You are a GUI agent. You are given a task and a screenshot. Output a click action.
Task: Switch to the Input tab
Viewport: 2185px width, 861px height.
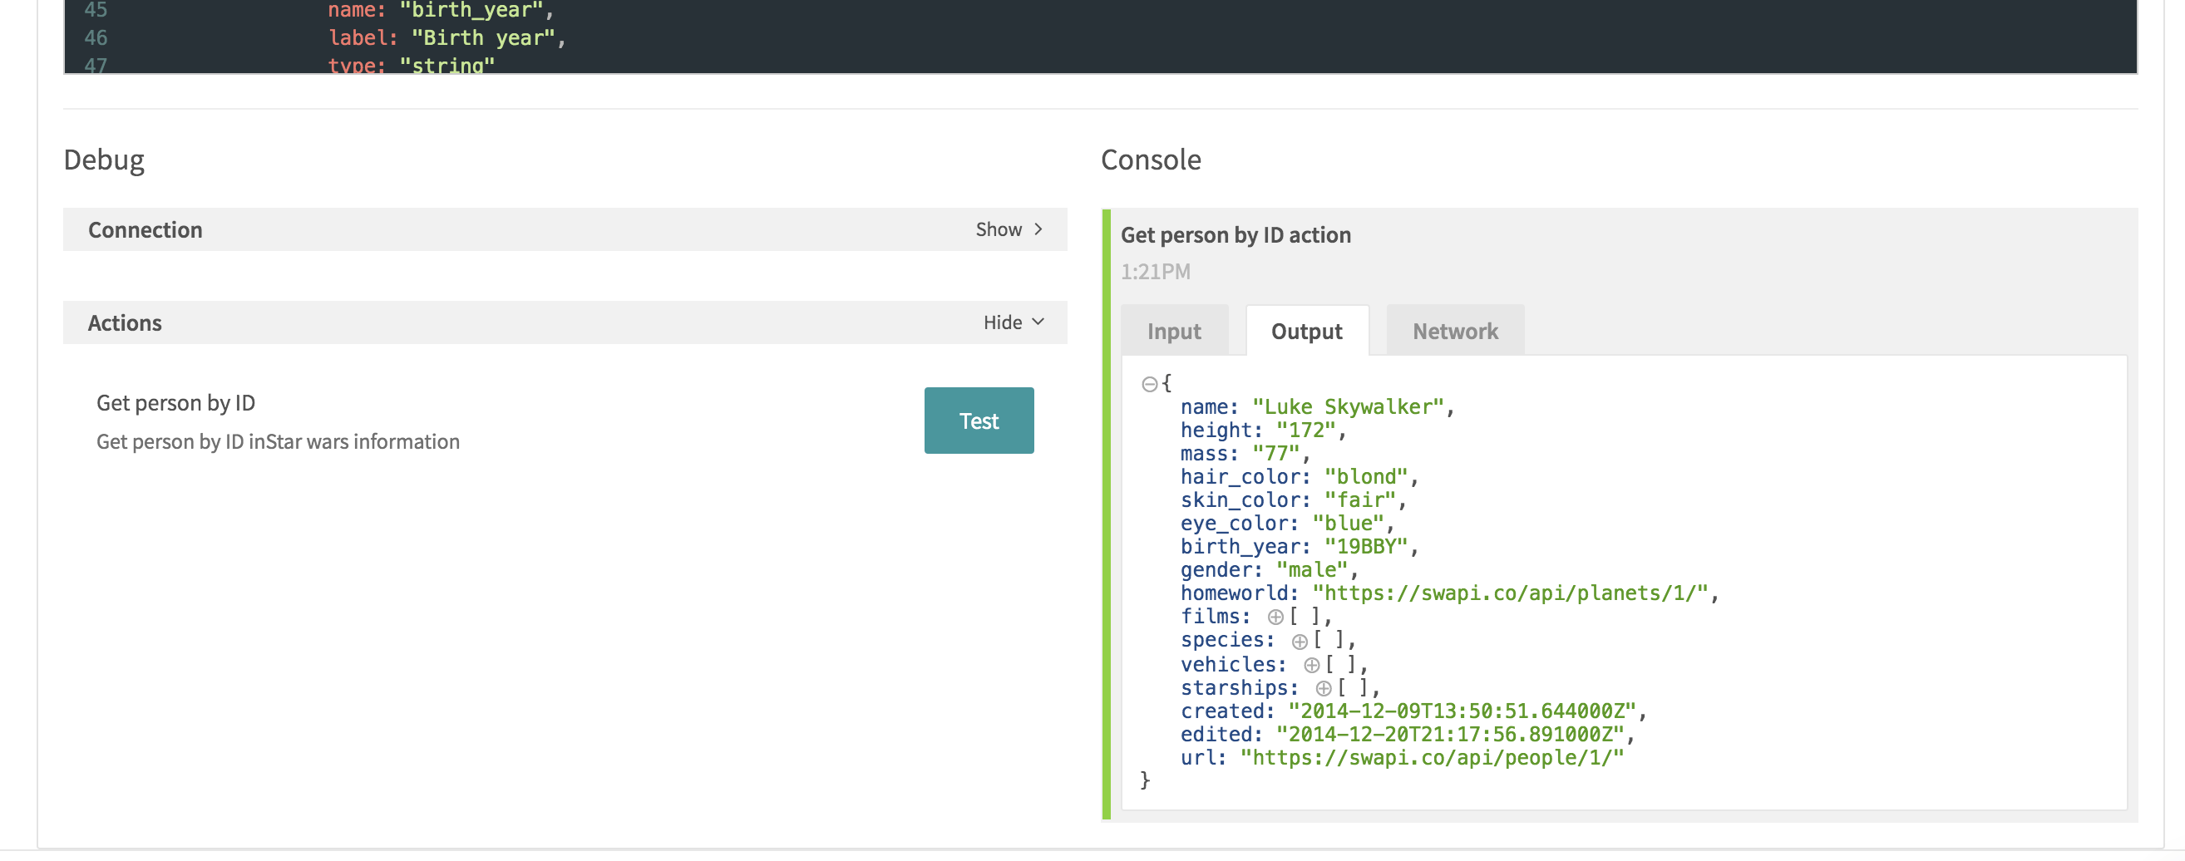(x=1174, y=331)
